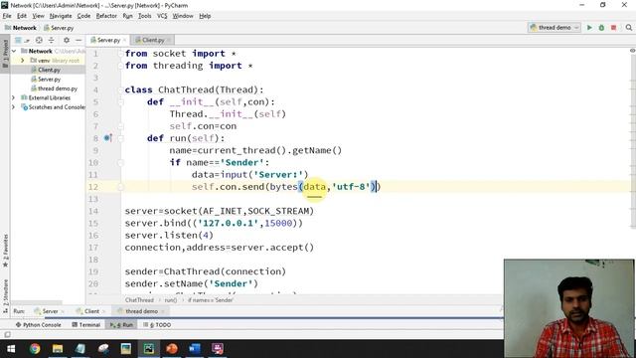The height and width of the screenshot is (358, 636).
Task: Close the Client.py editor tab
Action: tap(169, 40)
